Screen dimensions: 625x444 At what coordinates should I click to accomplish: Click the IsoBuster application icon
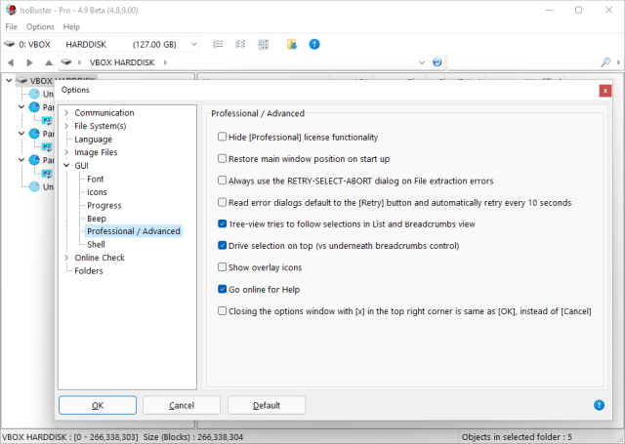click(11, 10)
